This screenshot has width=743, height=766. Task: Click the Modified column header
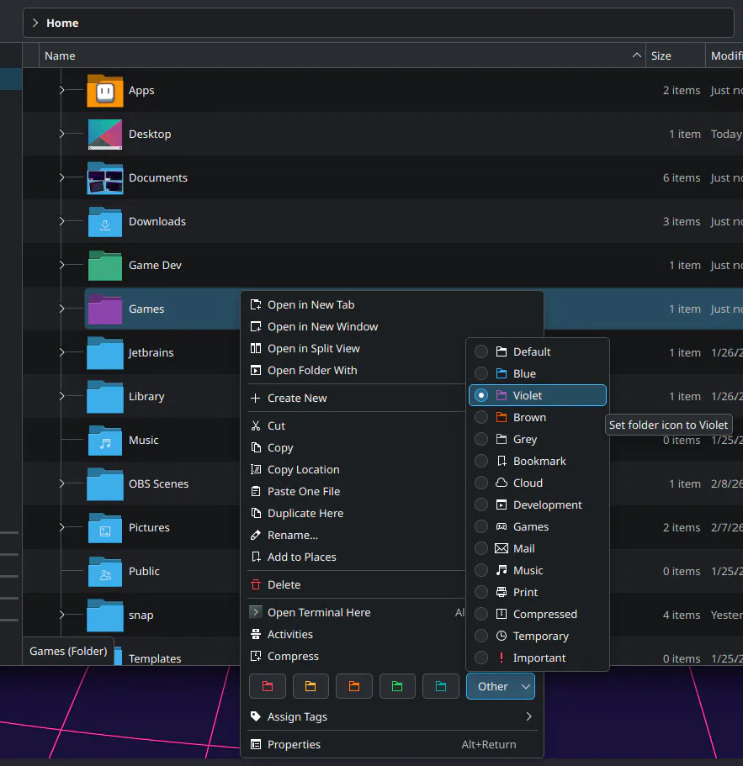(725, 55)
